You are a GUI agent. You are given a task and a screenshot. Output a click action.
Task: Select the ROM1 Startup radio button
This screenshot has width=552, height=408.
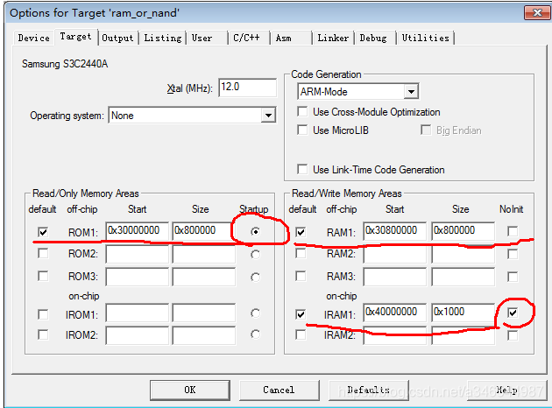(256, 232)
